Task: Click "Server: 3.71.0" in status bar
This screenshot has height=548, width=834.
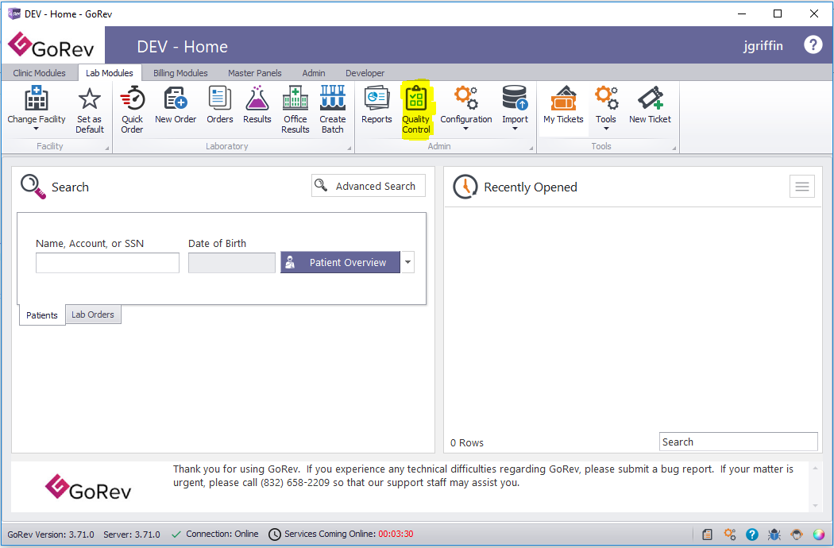Action: tap(132, 534)
